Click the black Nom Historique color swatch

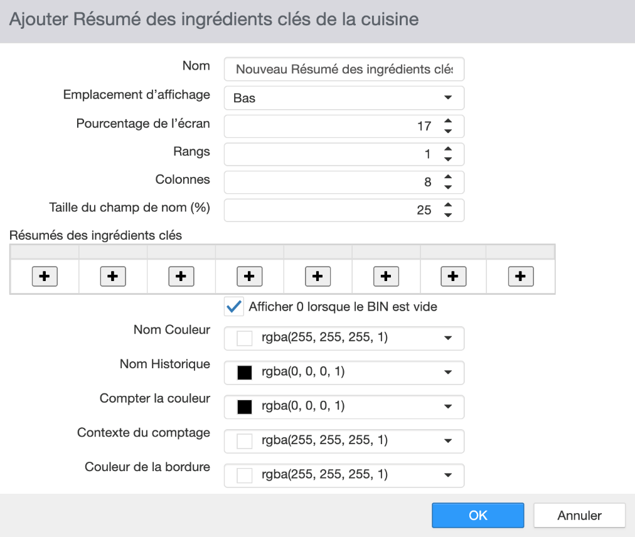(x=245, y=372)
